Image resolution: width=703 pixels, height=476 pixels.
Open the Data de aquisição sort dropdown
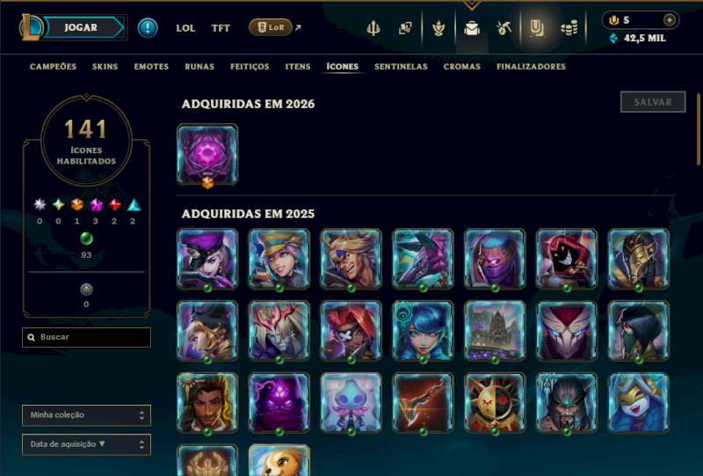coord(86,444)
